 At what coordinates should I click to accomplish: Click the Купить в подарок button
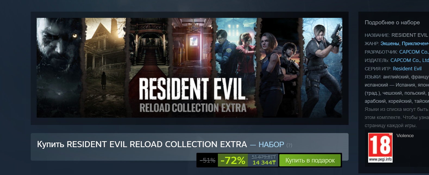(x=310, y=160)
